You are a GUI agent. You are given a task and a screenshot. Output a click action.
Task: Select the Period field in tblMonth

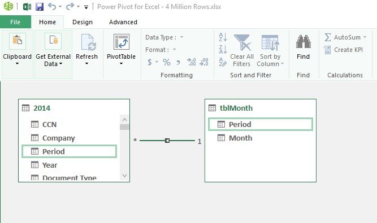tap(261, 124)
